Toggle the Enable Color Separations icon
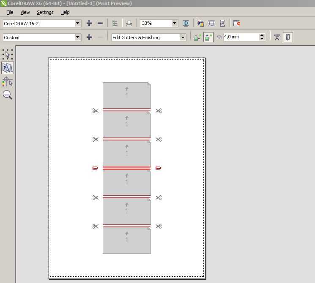Image resolution: width=315 pixels, height=283 pixels. [200, 24]
